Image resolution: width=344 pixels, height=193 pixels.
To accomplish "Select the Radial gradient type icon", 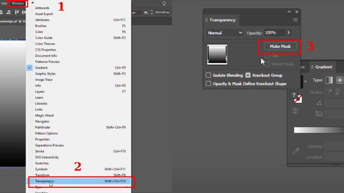I will (340, 80).
